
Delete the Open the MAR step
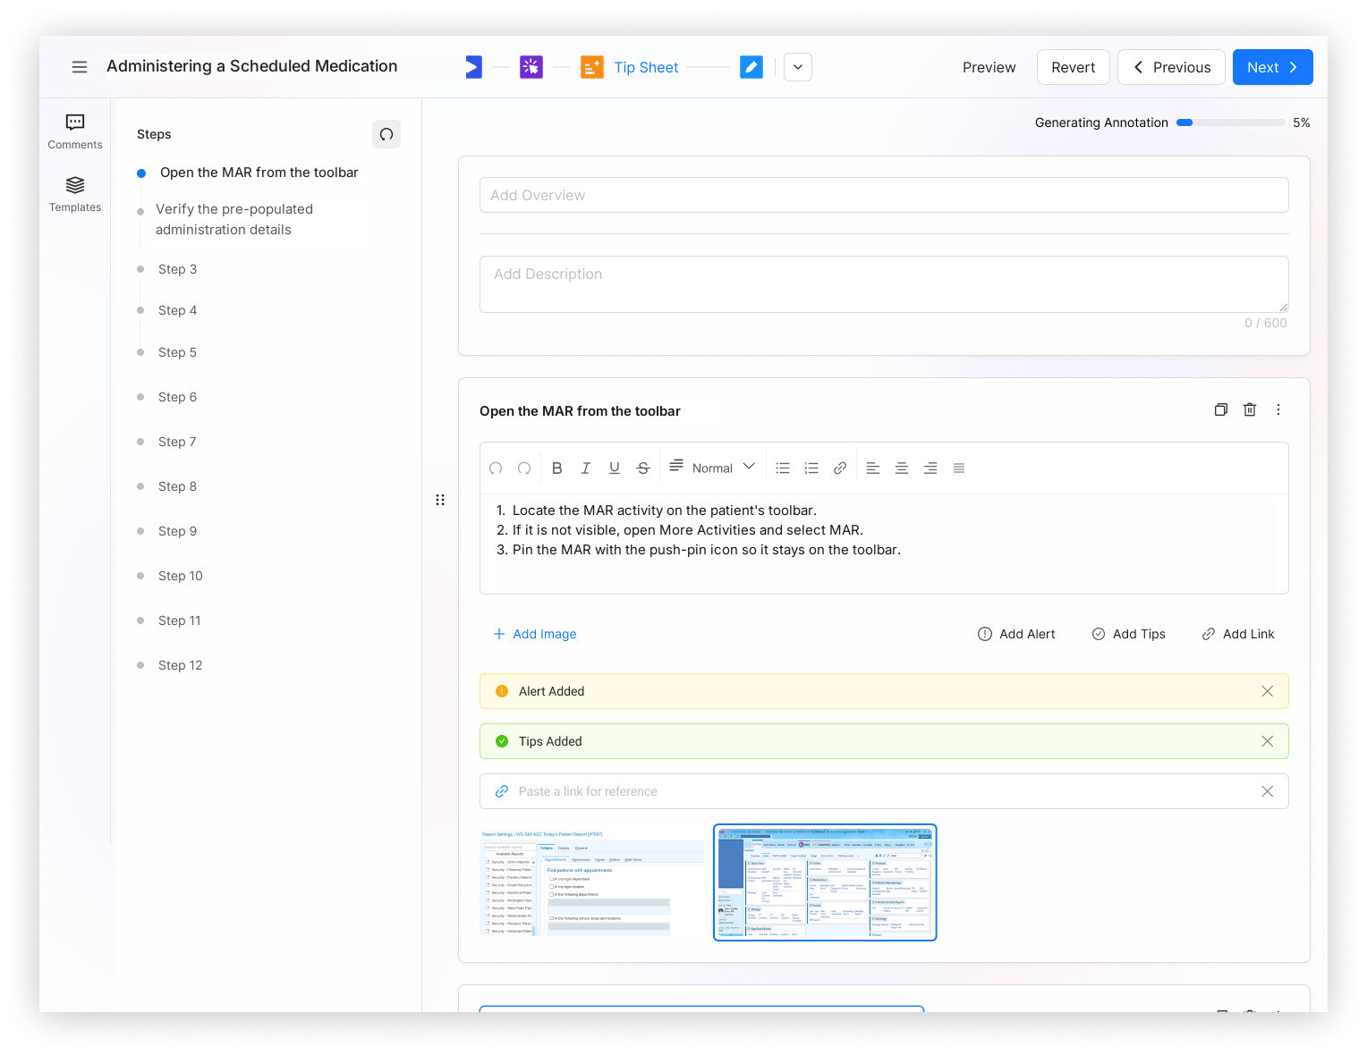click(1250, 409)
